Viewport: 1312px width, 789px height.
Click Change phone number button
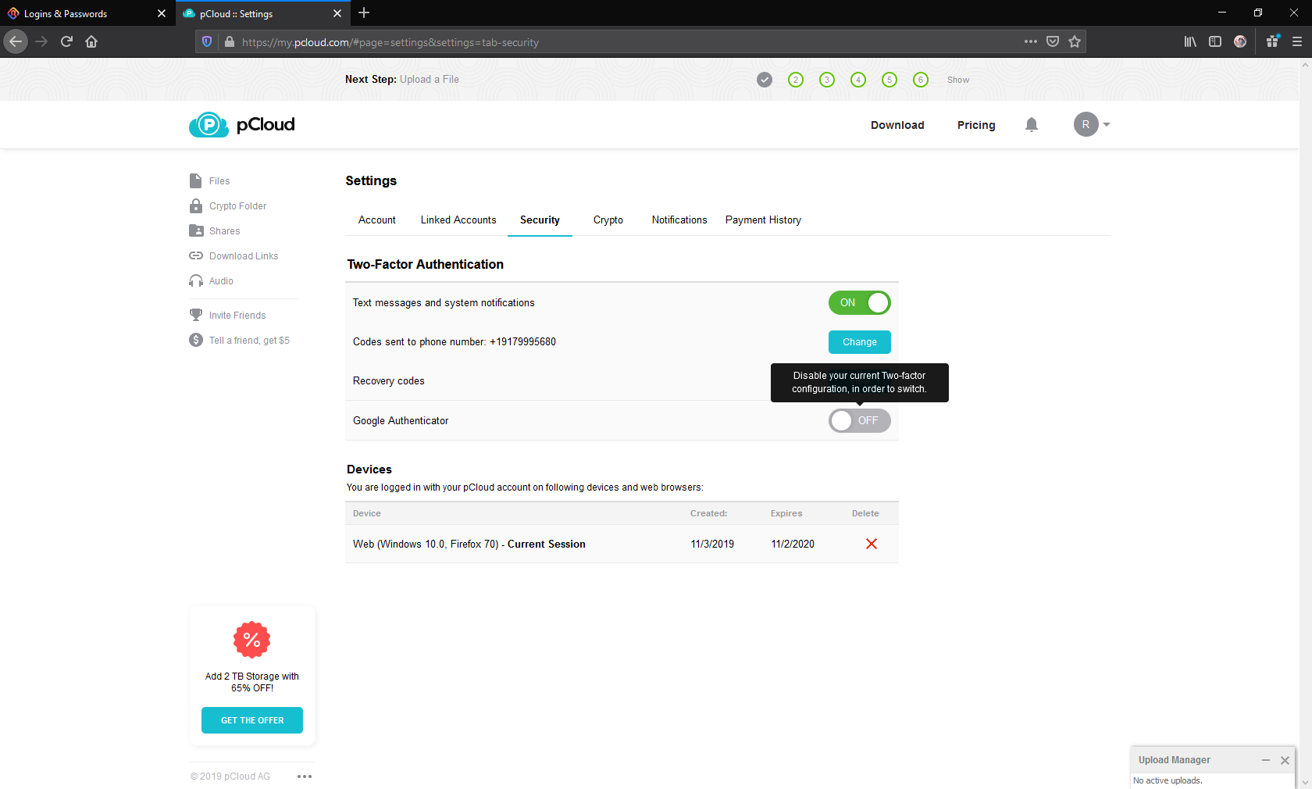tap(859, 342)
